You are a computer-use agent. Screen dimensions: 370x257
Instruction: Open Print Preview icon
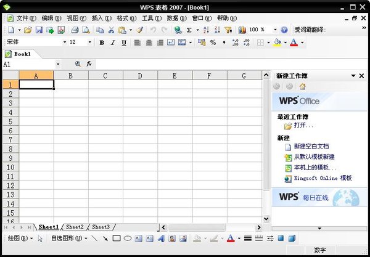pyautogui.click(x=86, y=30)
